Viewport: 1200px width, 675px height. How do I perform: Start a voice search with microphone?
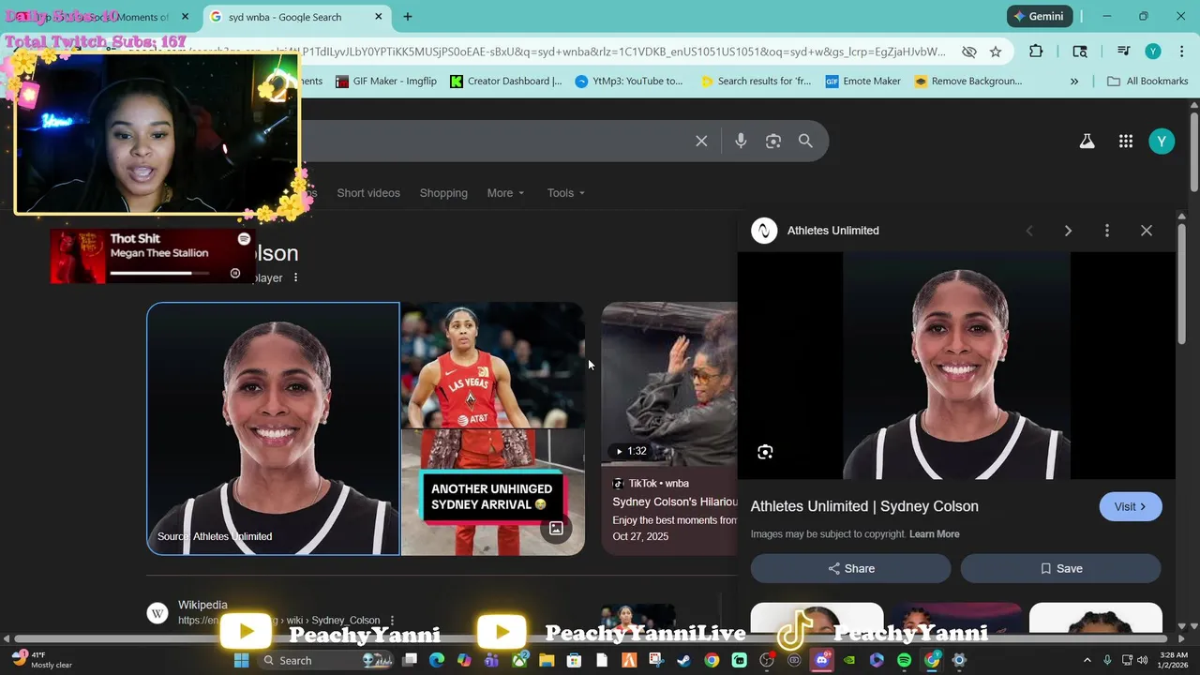(x=741, y=141)
